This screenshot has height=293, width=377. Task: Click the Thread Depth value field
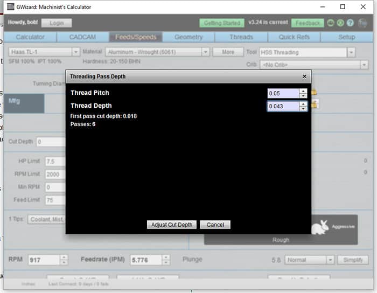click(x=283, y=106)
